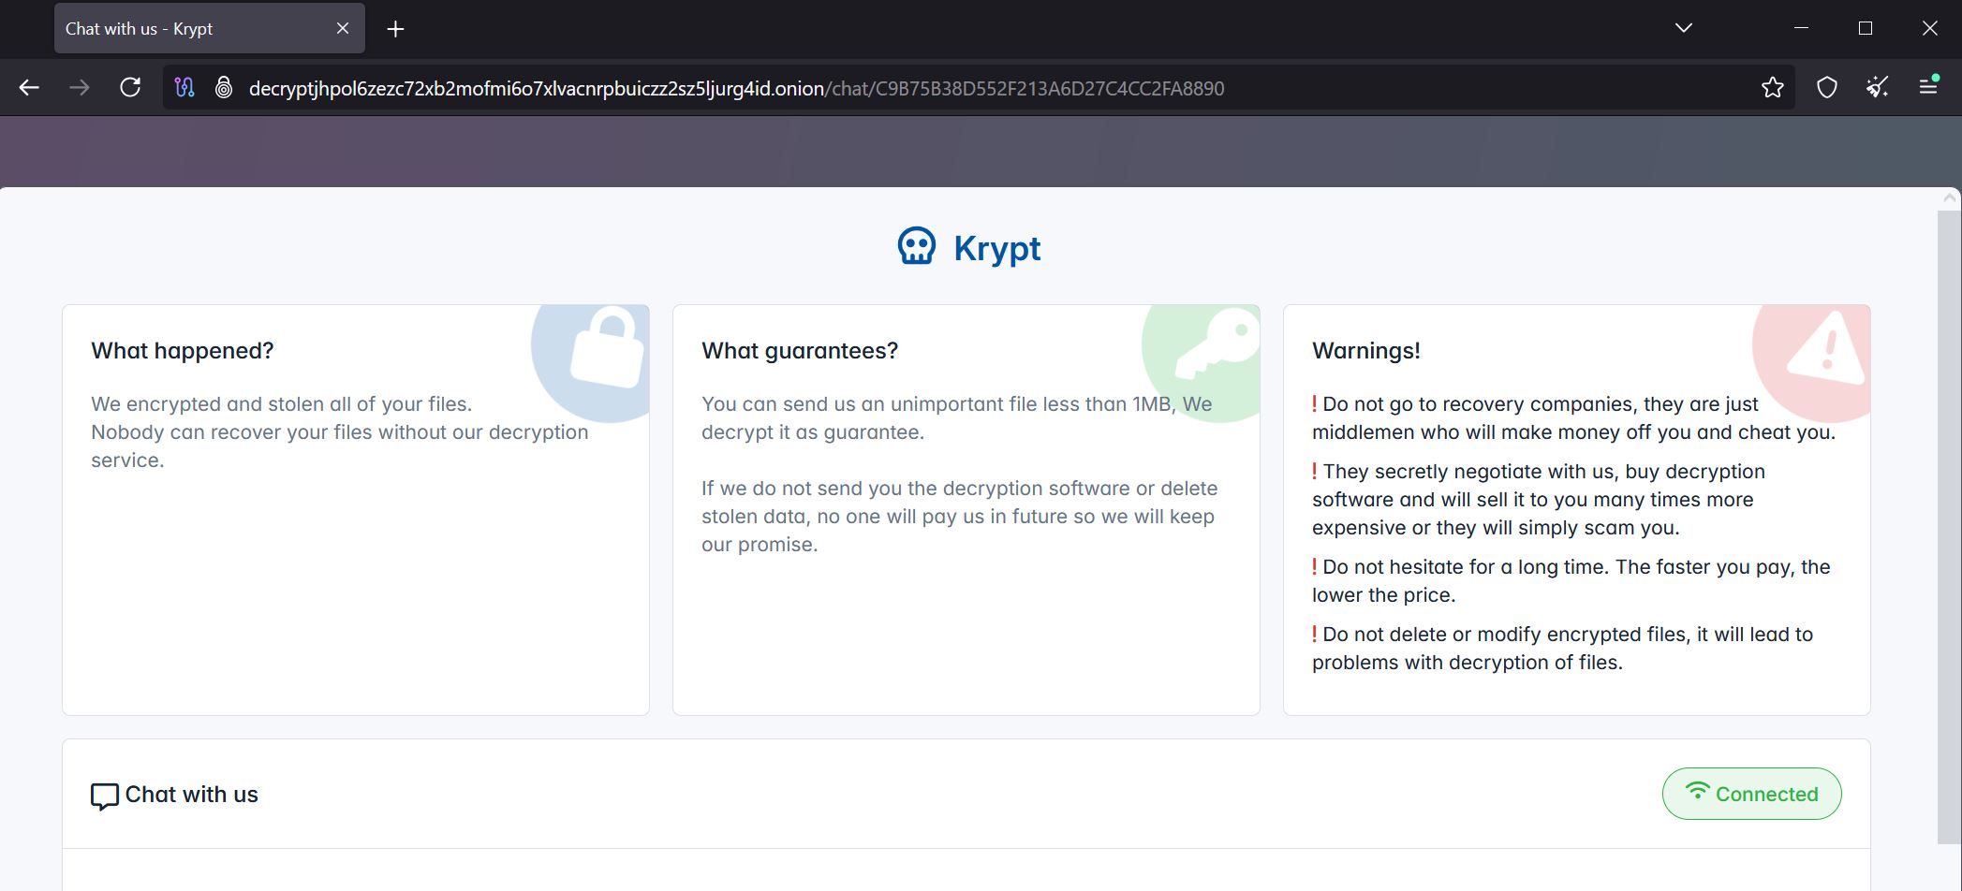Viewport: 1962px width, 891px height.
Task: Select the 'Chat with us - Krypt' tab
Action: tap(210, 28)
